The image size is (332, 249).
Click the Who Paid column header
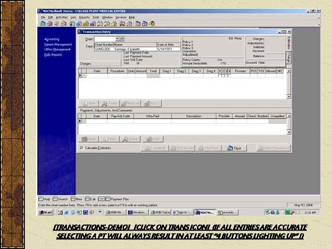pos(153,116)
